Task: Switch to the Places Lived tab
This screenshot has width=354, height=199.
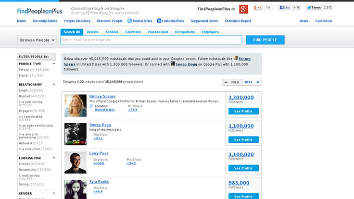Action: click(x=158, y=32)
